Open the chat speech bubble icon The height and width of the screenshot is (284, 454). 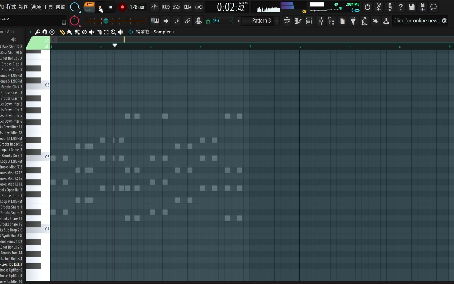434,7
